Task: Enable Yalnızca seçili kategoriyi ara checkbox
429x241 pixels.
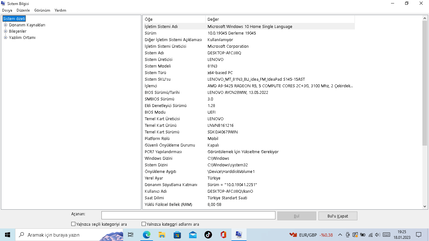Action: [x=73, y=224]
